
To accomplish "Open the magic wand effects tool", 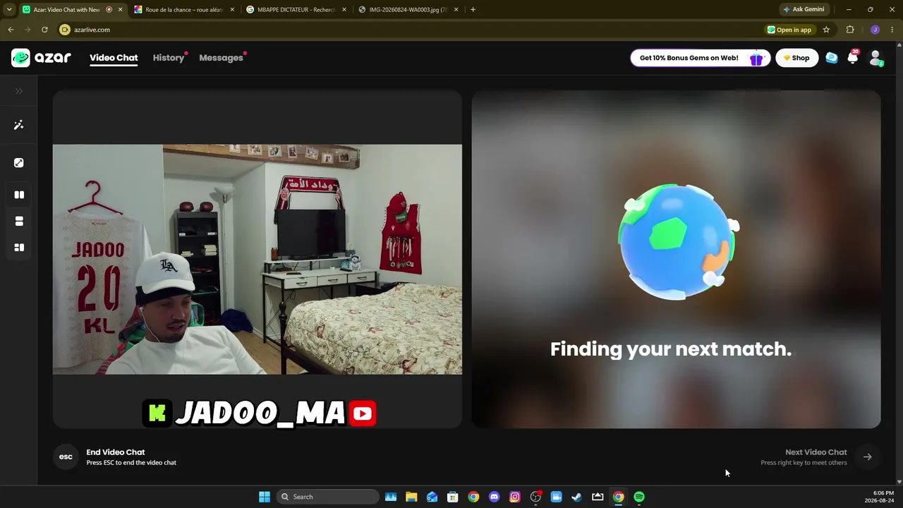I will point(19,125).
